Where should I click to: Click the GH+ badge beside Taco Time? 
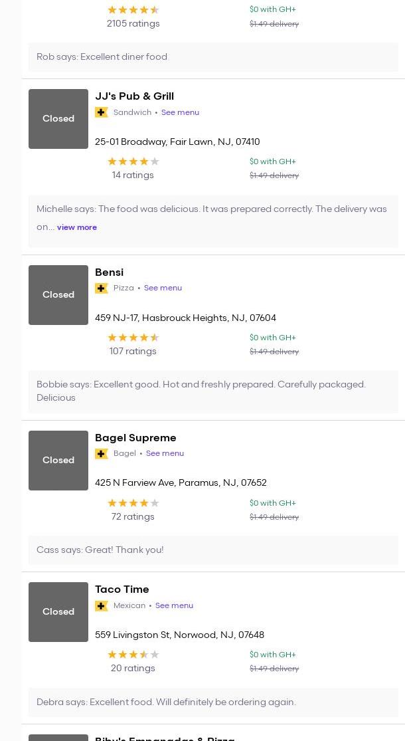102,605
